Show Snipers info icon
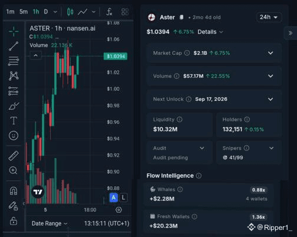The width and height of the screenshot is (297, 237). 246,148
